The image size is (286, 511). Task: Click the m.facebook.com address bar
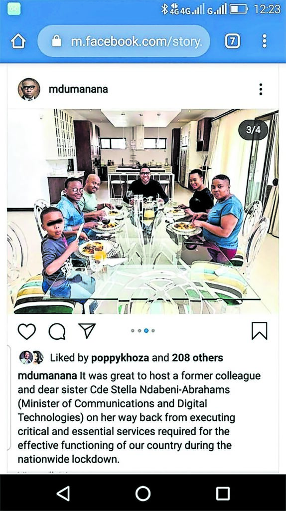[x=124, y=41]
